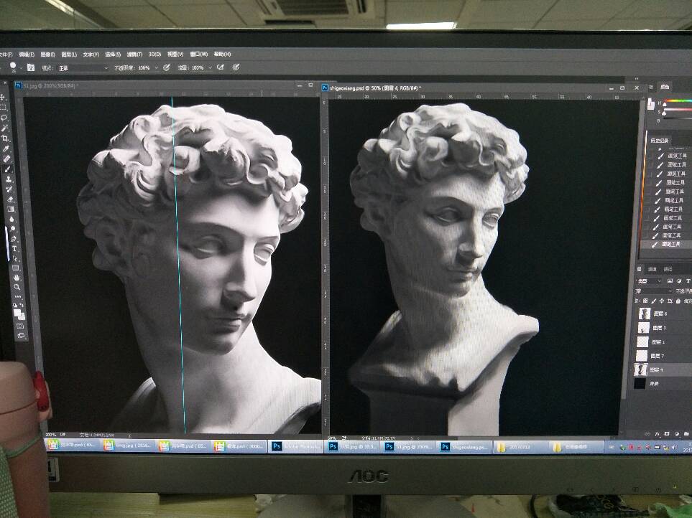Viewport: 692px width, 518px height.
Task: Select the 背景 background layer
Action: (662, 384)
